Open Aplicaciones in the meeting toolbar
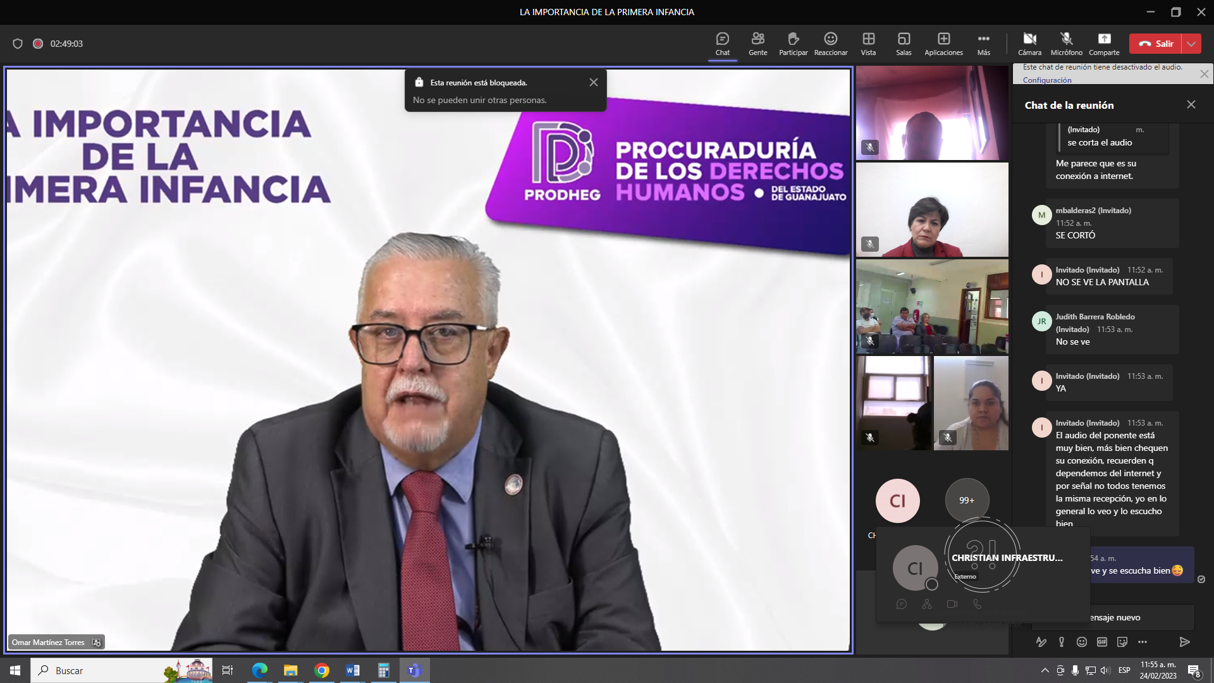Screen dimensions: 1214x683 point(943,44)
